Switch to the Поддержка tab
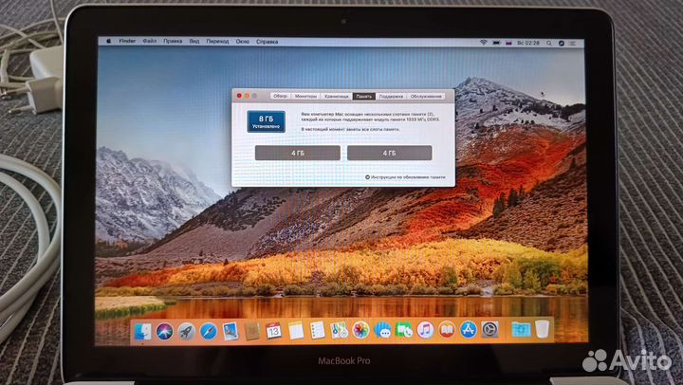Viewport: 683px width, 385px height. tap(391, 97)
